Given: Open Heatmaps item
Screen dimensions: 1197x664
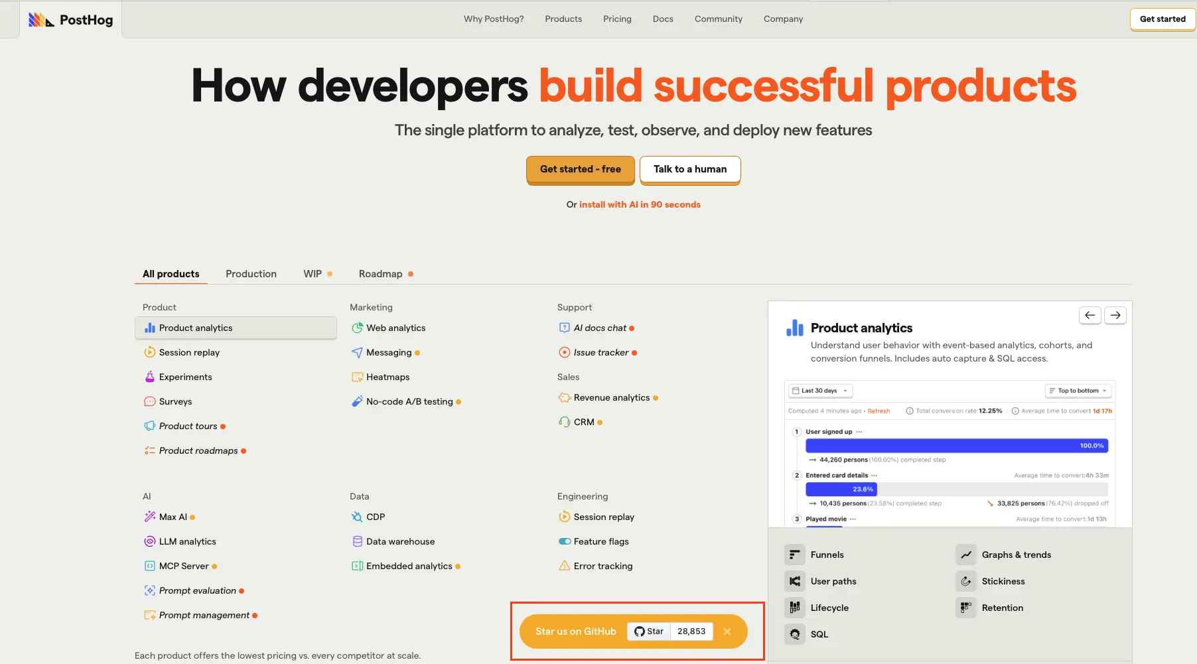Looking at the screenshot, I should pos(380,377).
